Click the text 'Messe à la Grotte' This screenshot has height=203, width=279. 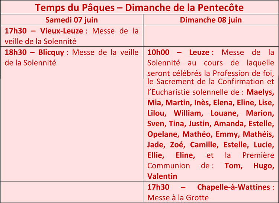coord(178,198)
